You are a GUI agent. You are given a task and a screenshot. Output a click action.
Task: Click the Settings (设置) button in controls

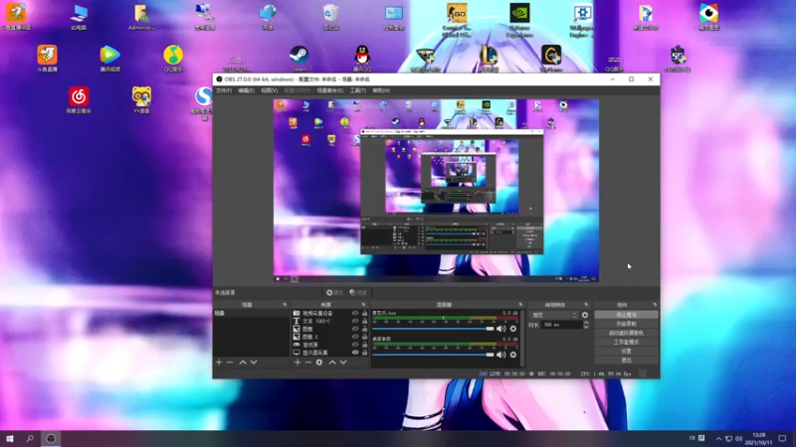(625, 351)
